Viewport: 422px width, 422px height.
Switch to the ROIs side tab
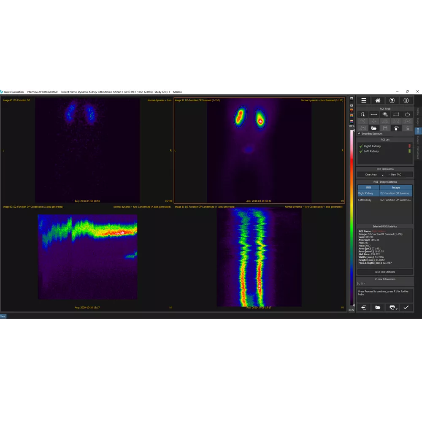click(418, 131)
